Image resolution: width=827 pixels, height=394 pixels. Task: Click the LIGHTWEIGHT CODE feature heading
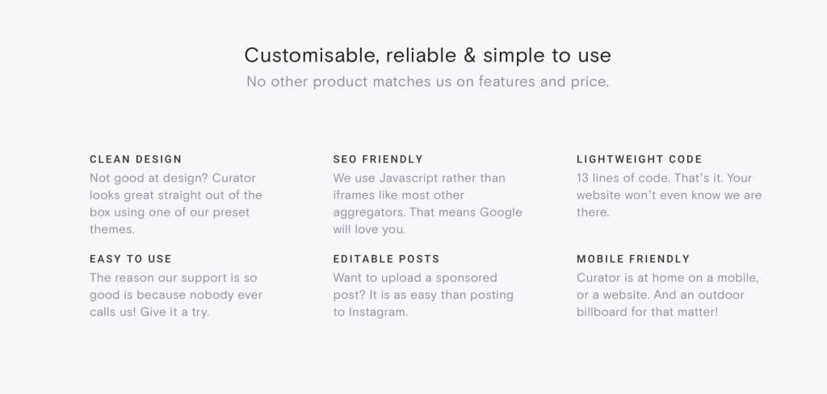(x=640, y=160)
